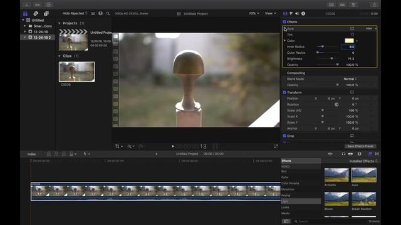Select the Looks effects category
Image resolution: width=401 pixels, height=225 pixels.
pos(285,207)
